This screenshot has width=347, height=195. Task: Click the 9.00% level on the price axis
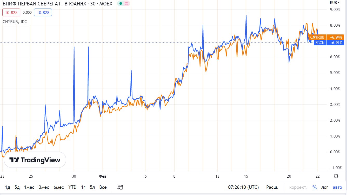click(335, 10)
